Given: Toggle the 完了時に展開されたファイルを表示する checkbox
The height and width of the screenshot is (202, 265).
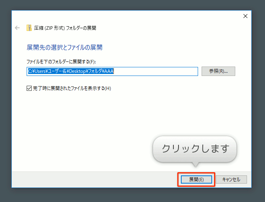Looking at the screenshot, I should click(29, 88).
